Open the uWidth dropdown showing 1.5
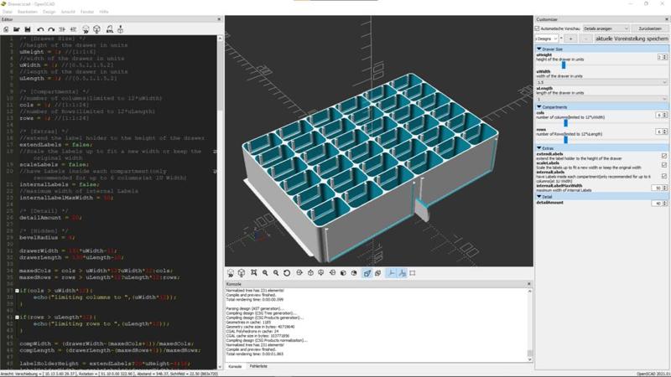671x377 pixels. pyautogui.click(x=601, y=82)
